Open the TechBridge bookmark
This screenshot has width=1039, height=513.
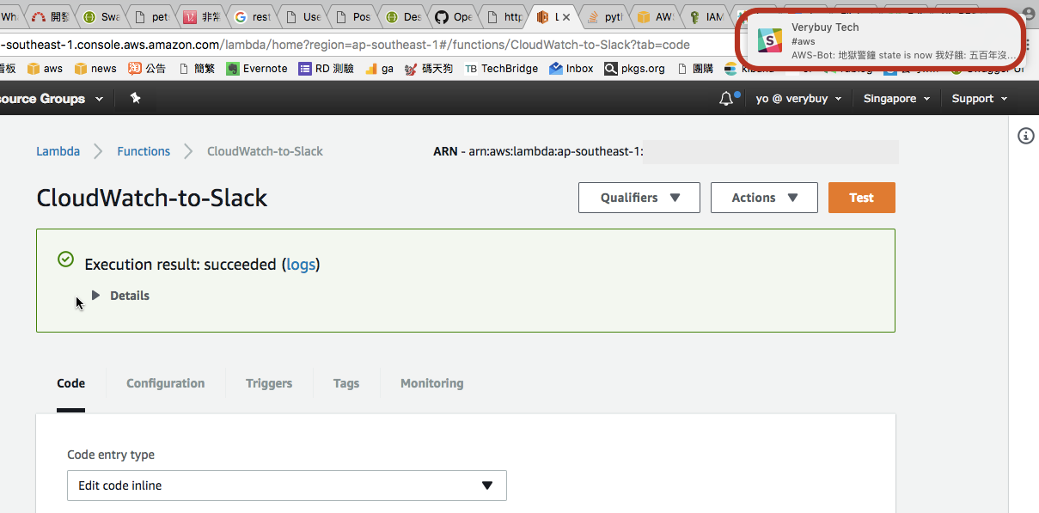[501, 69]
